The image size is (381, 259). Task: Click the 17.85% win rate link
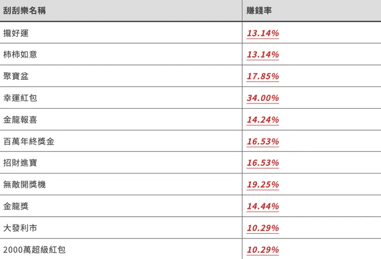point(263,77)
